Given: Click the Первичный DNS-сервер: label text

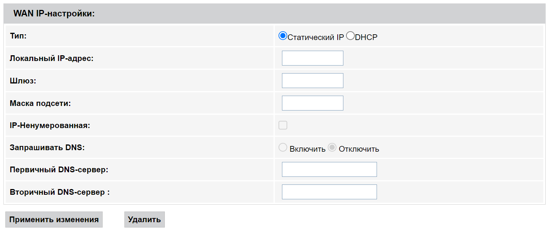Looking at the screenshot, I should (x=59, y=170).
